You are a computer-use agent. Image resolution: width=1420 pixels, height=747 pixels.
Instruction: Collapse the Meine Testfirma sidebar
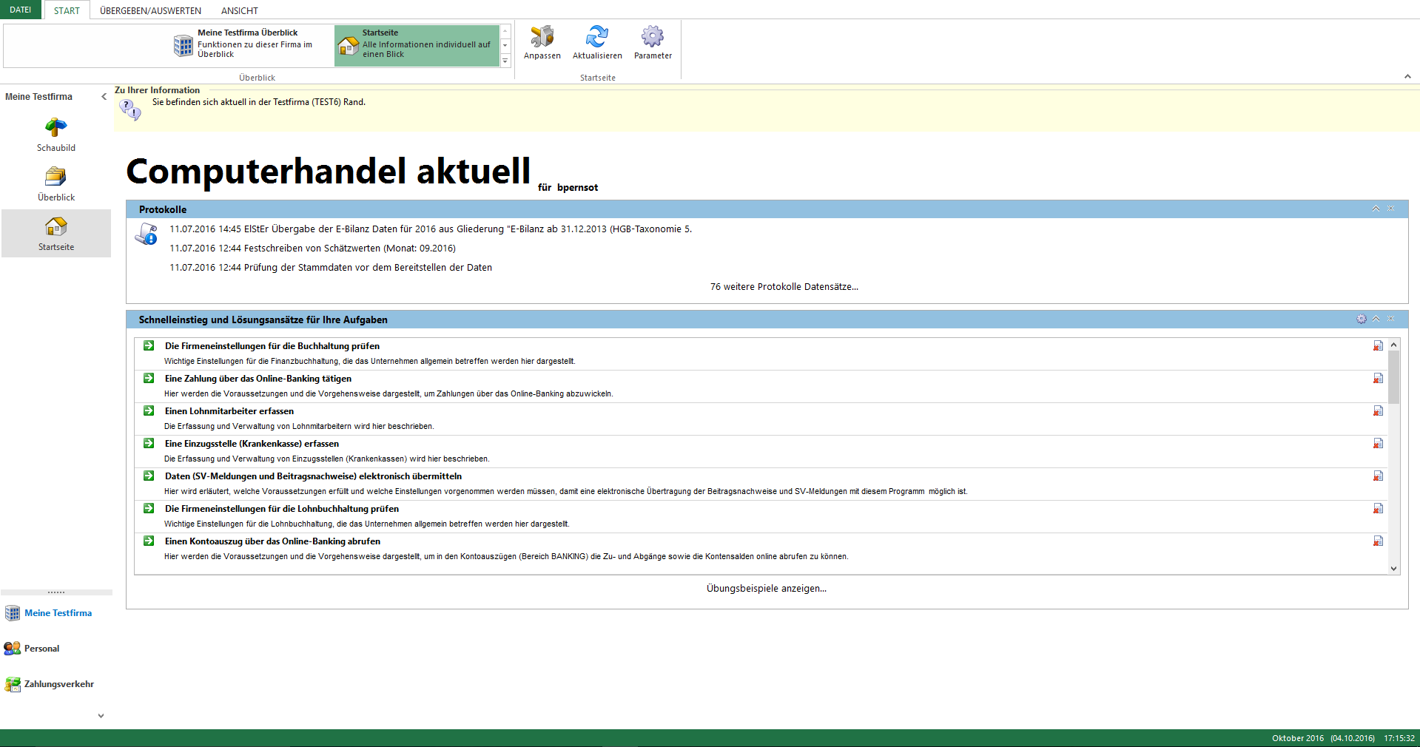pos(104,97)
